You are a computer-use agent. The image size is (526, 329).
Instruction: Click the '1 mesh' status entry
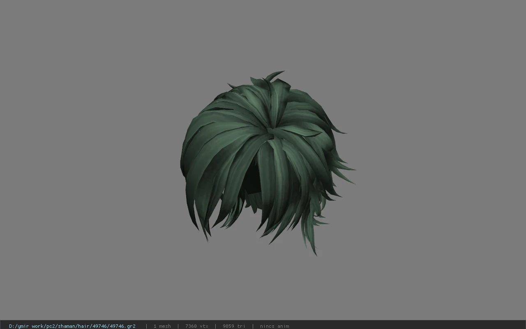(x=162, y=326)
